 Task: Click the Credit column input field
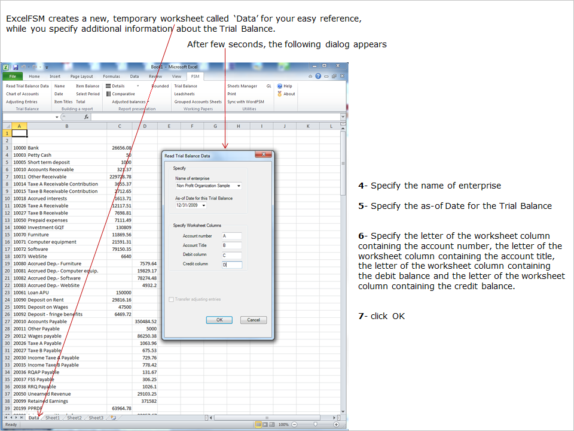[231, 265]
